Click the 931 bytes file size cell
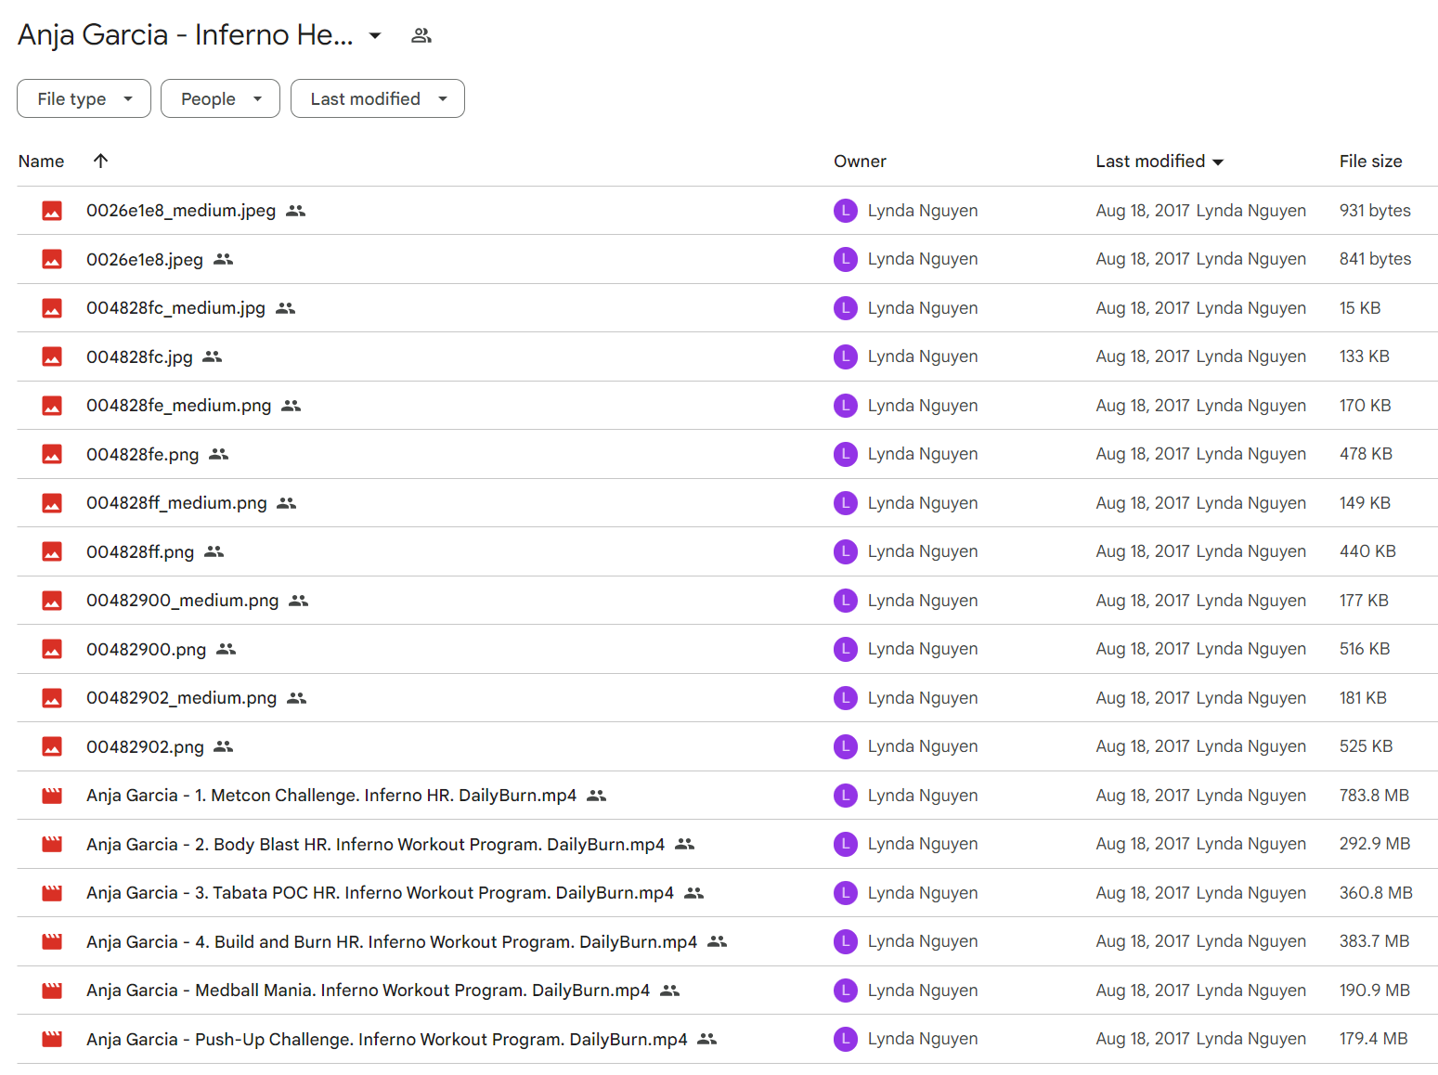The height and width of the screenshot is (1075, 1438). 1375,211
